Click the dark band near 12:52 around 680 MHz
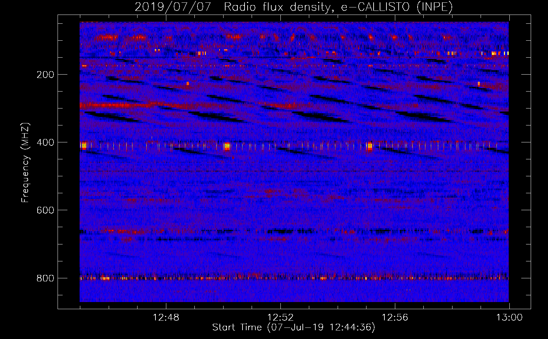548x339 pixels. [x=281, y=231]
